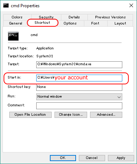Viewport: 137px width, 164px height.
Task: Switch to Previous Versions tab
Action: (110, 17)
